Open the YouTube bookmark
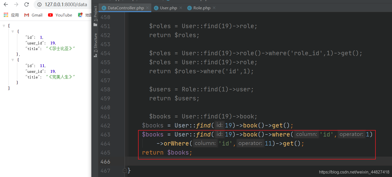 [60, 15]
